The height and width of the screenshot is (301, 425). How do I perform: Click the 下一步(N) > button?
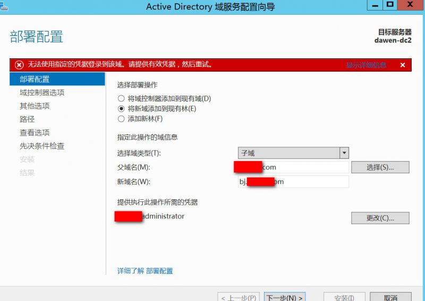[x=285, y=297]
